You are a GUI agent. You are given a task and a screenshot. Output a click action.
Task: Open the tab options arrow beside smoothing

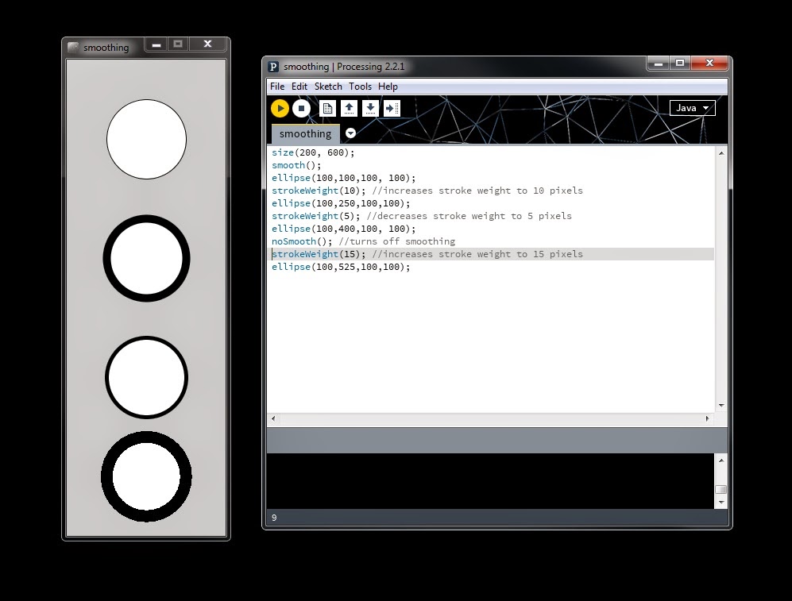(350, 133)
